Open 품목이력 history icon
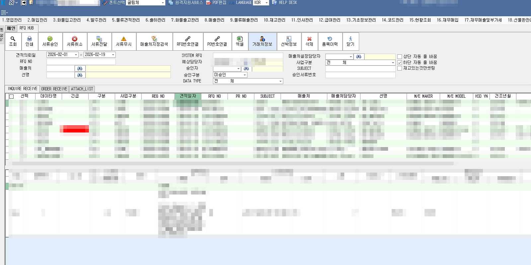The height and width of the screenshot is (265, 531). 330,39
